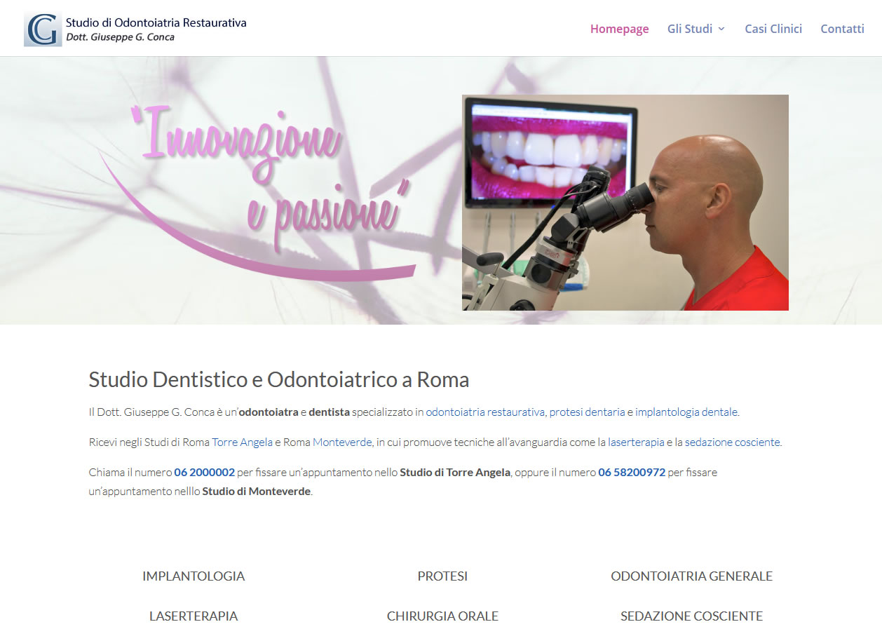Open the Homepage menu item
The image size is (882, 636).
pos(619,29)
